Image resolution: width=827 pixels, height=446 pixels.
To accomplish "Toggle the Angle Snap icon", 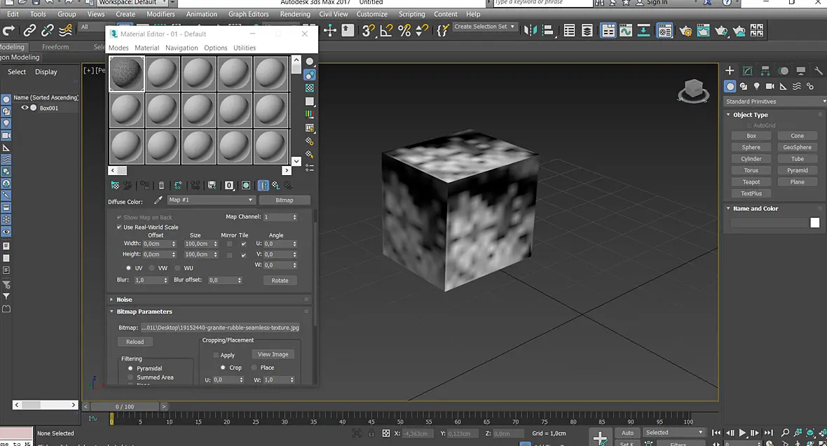I will click(386, 31).
